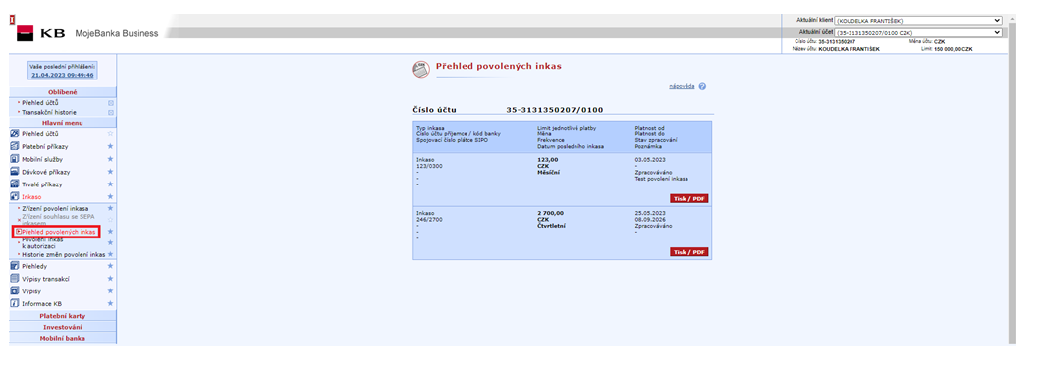The image size is (1043, 368).
Task: Remove Přehled účtů from Oblíbené favorites
Action: click(111, 103)
